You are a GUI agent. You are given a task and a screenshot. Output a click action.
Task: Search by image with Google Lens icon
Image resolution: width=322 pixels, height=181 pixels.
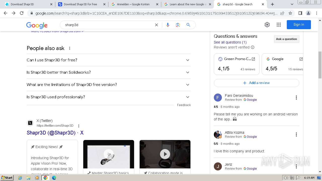[x=178, y=25]
